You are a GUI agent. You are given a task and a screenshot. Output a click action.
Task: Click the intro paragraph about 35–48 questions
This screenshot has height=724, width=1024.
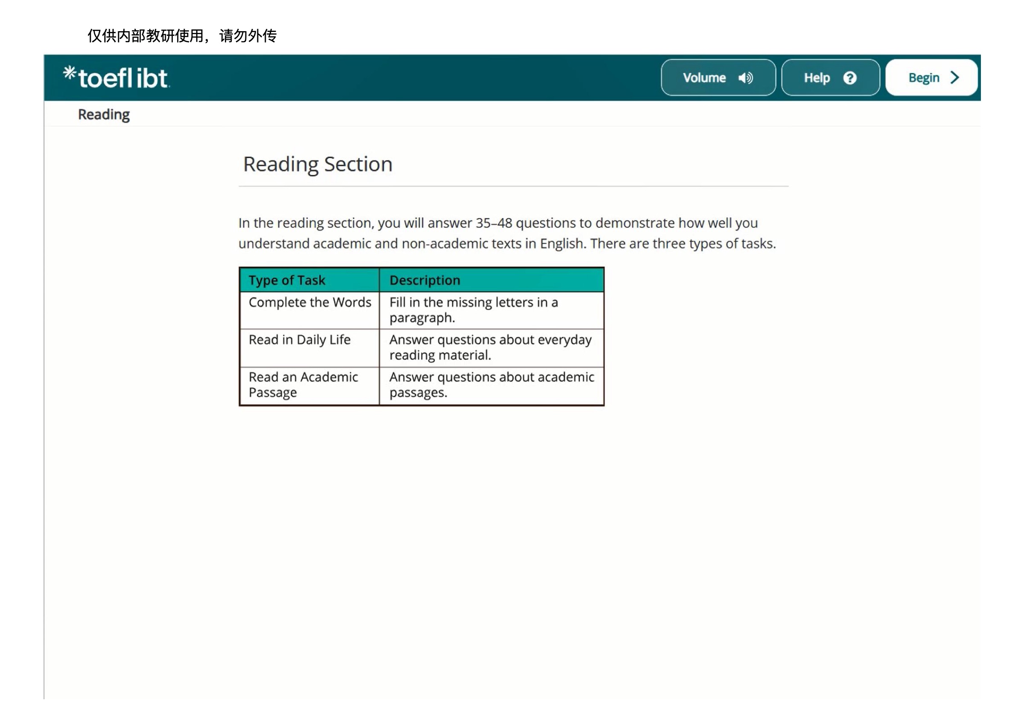pyautogui.click(x=507, y=233)
